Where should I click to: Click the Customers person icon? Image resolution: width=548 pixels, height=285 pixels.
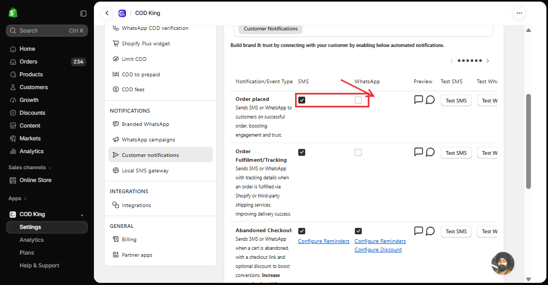pyautogui.click(x=13, y=88)
